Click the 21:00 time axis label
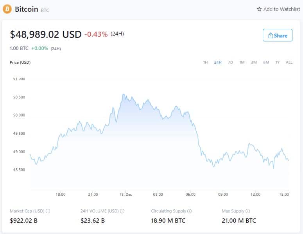 (x=93, y=195)
